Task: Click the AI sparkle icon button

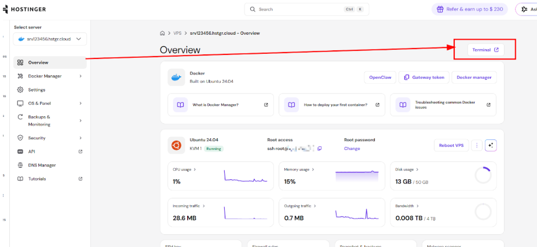Action: tap(491, 145)
